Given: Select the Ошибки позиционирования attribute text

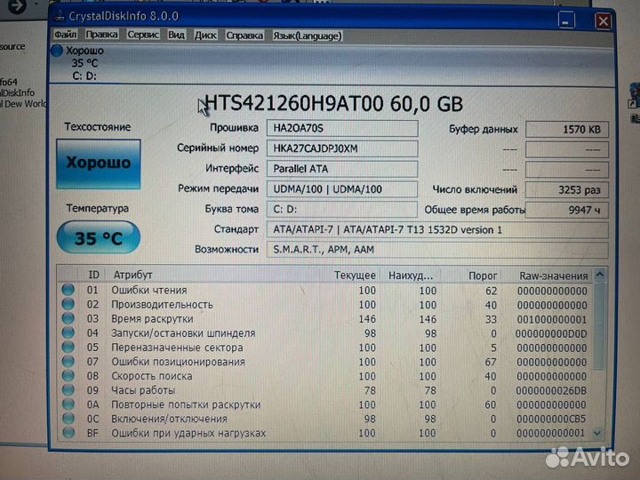Looking at the screenshot, I should point(178,362).
